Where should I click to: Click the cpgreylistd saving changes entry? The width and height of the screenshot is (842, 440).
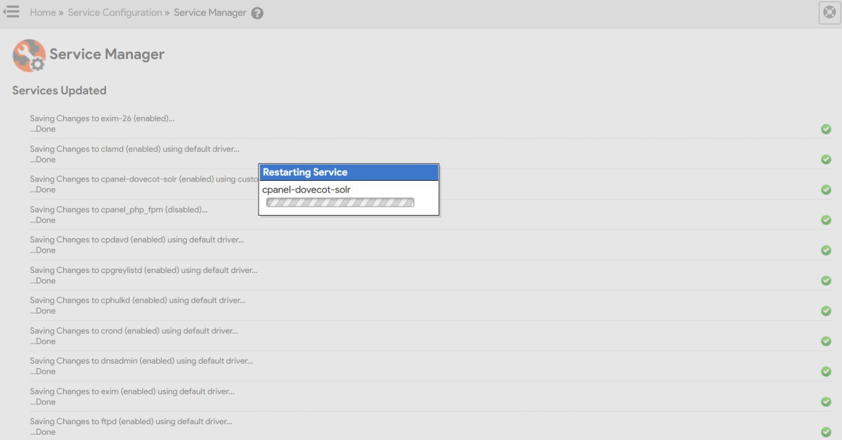click(143, 270)
